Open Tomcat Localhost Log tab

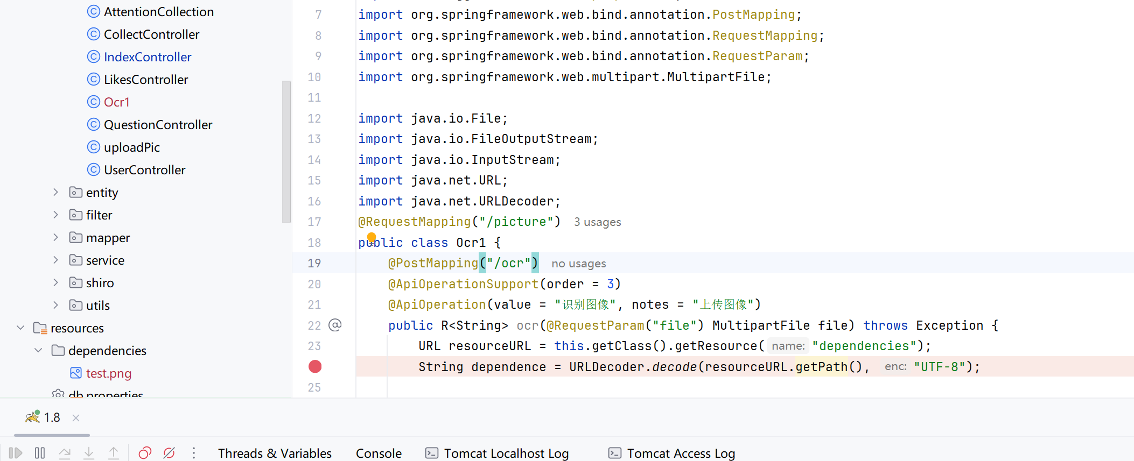coord(497,453)
